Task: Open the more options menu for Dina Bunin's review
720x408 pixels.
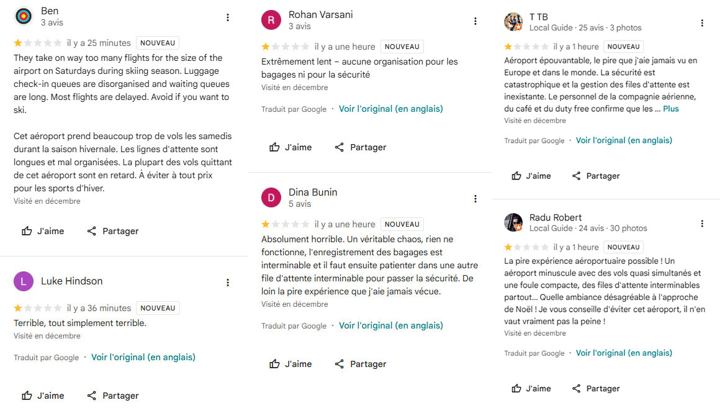Action: tap(475, 199)
